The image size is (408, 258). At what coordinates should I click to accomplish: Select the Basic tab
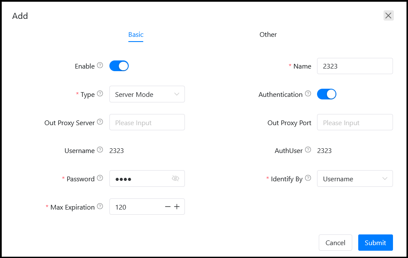point(136,35)
